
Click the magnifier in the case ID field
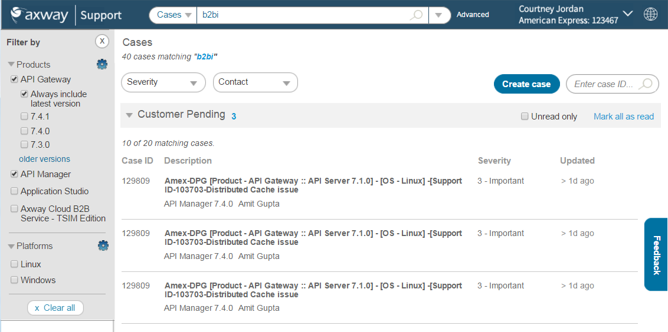pyautogui.click(x=646, y=84)
